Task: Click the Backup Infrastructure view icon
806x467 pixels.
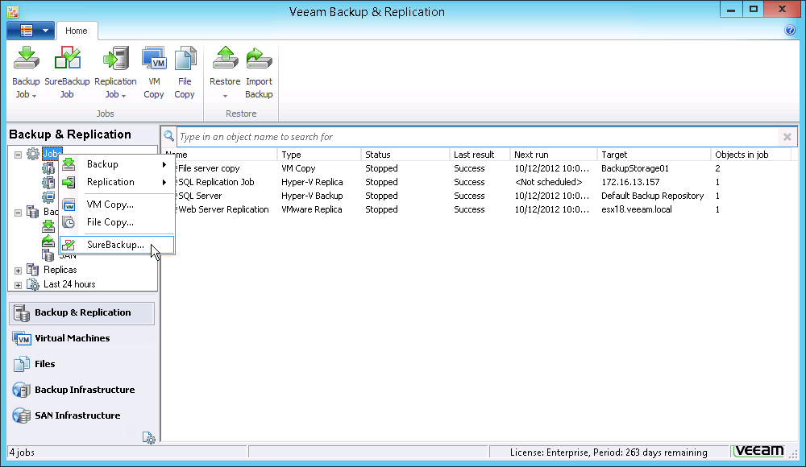Action: pos(22,390)
